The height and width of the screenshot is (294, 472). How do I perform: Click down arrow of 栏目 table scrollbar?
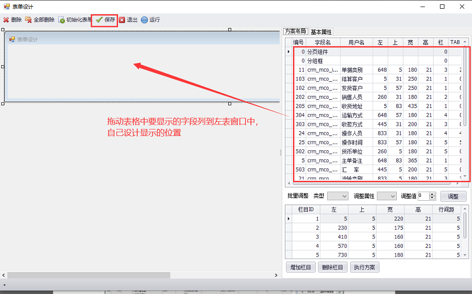[x=465, y=255]
